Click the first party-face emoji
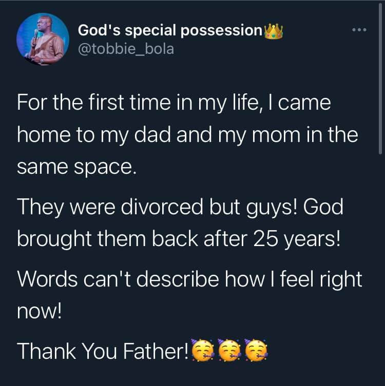Screen dimensions: 385x386 202,350
